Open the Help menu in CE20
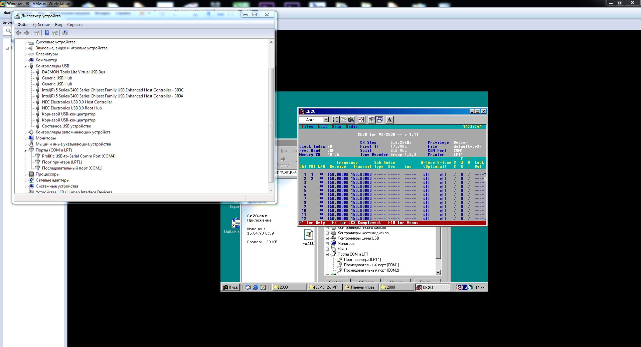This screenshot has width=641, height=347. (x=337, y=127)
